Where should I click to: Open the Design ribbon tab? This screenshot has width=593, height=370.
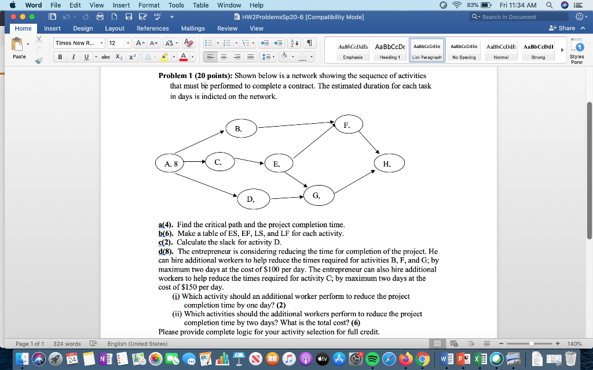[83, 28]
